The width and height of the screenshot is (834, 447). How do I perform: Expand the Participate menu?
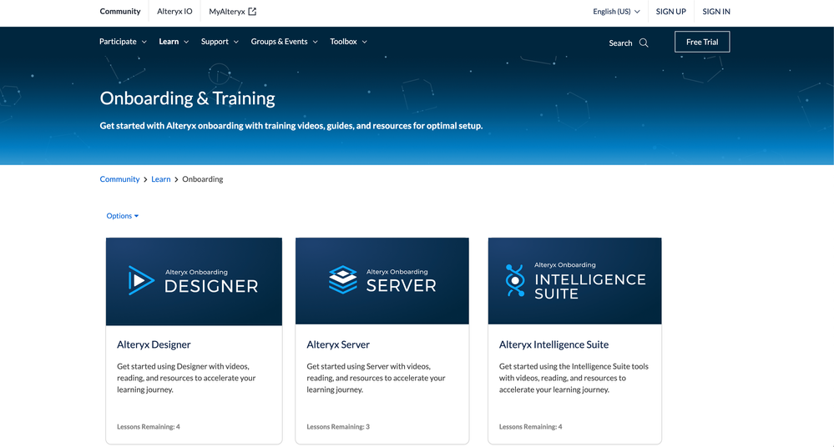tap(123, 42)
